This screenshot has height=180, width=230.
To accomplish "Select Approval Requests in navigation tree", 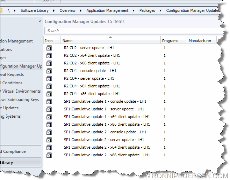I will click(x=12, y=75).
